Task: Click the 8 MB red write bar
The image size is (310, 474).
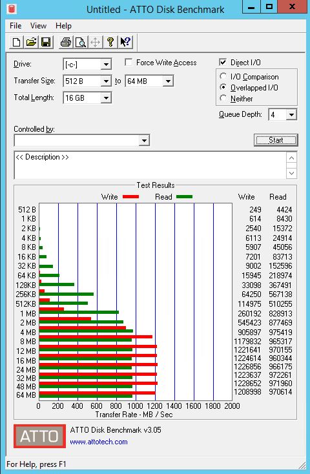Action: coord(96,336)
